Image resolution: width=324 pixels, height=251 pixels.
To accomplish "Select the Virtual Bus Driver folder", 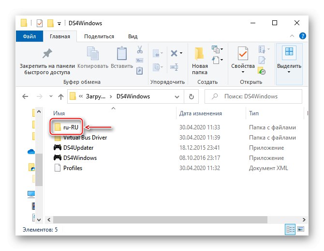I will pos(81,138).
